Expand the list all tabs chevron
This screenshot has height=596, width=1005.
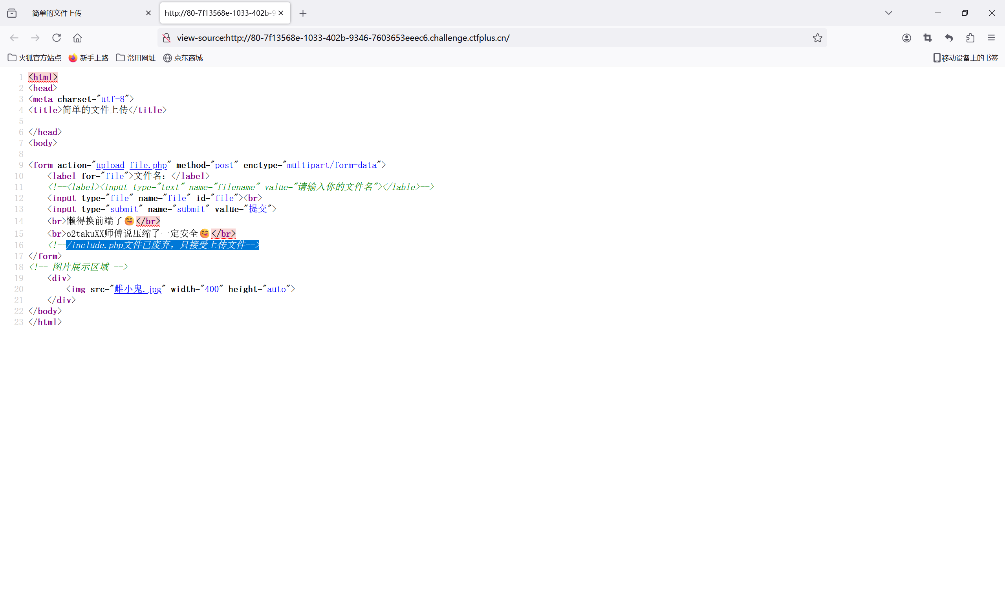[x=888, y=13]
